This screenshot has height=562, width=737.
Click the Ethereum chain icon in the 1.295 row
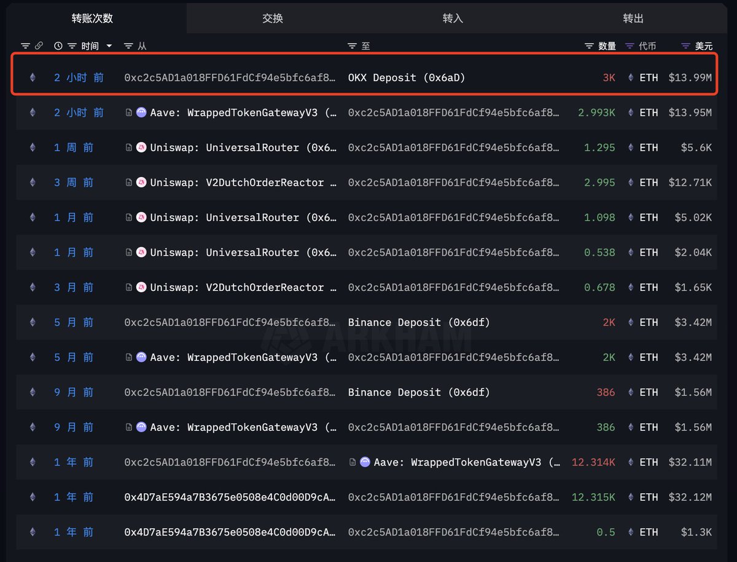click(33, 148)
